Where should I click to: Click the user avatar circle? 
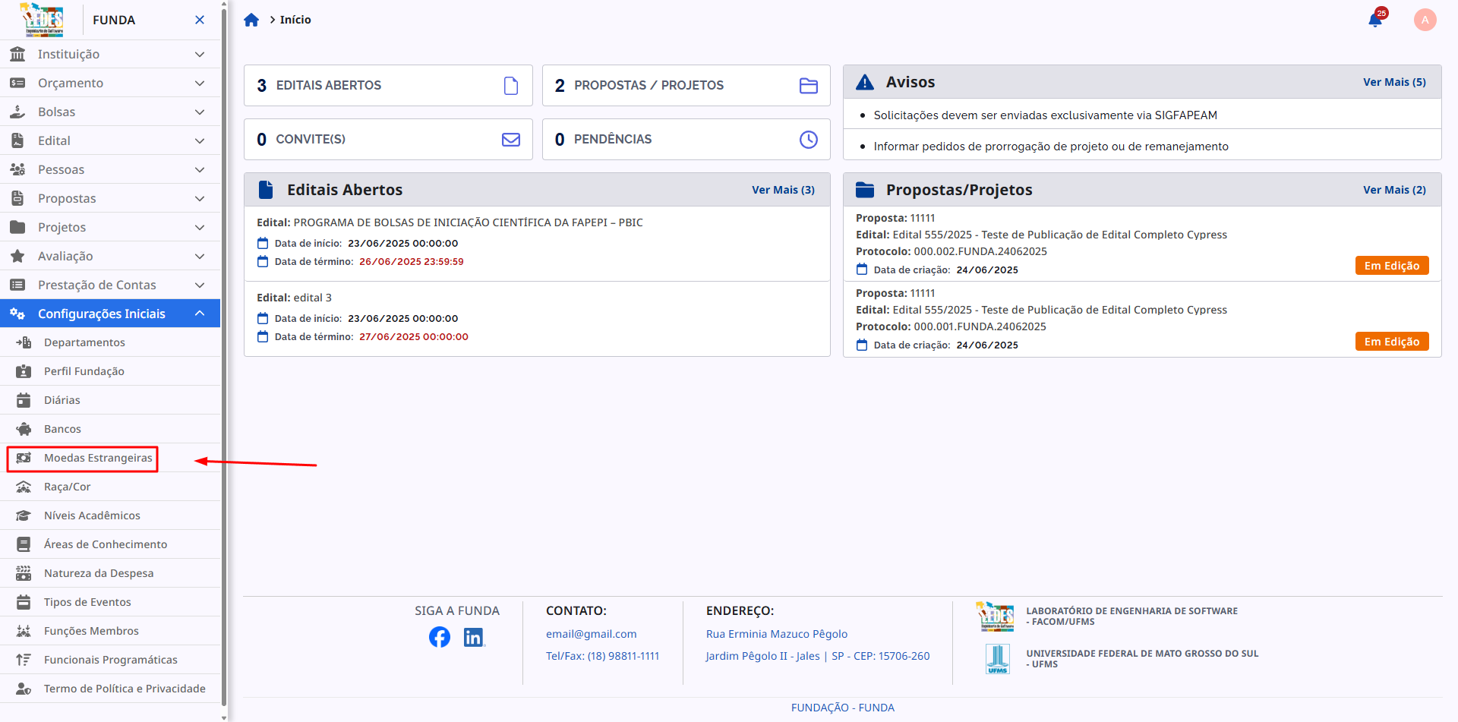click(1425, 20)
